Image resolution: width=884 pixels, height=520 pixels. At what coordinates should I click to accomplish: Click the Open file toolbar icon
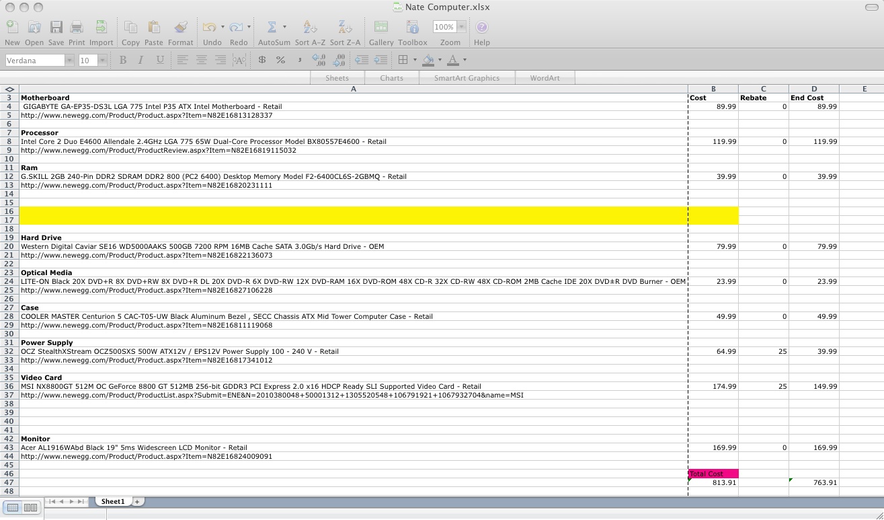coord(34,28)
